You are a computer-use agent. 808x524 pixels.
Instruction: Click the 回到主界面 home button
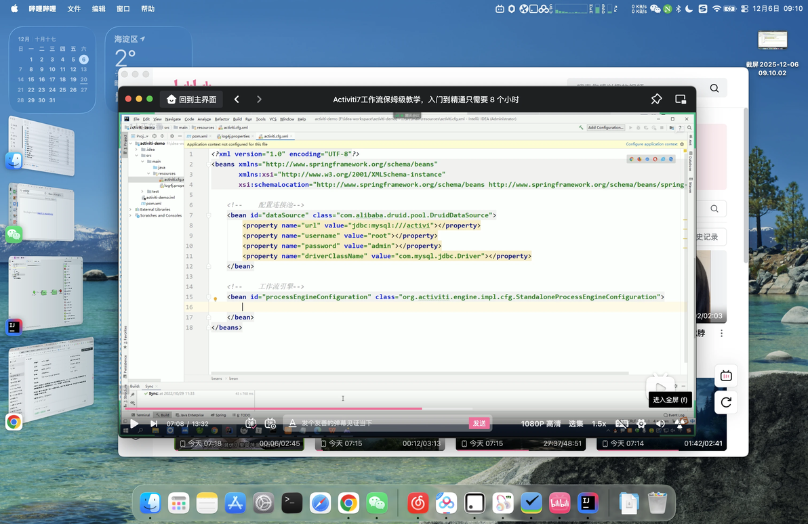tap(192, 100)
